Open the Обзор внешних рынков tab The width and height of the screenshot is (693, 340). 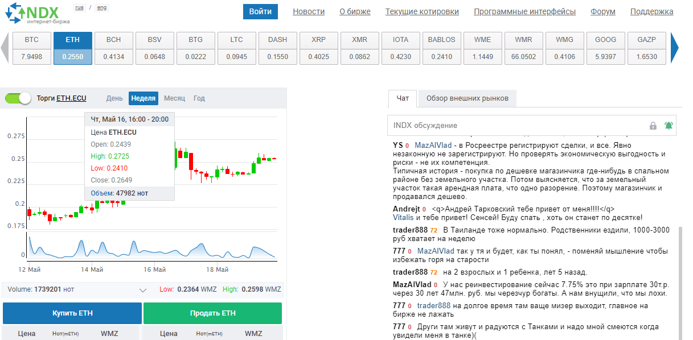click(x=467, y=98)
